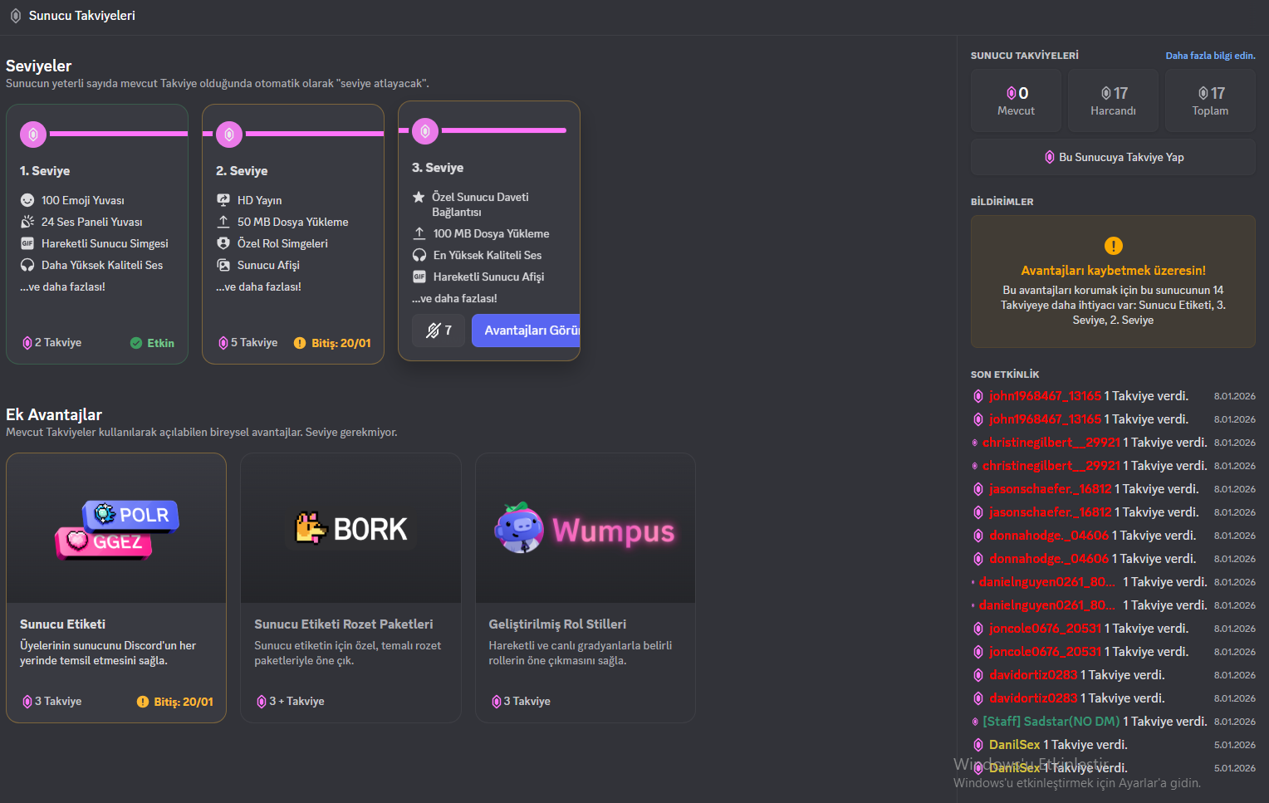Click the 1. Seviye level heading
The image size is (1269, 803).
(45, 171)
